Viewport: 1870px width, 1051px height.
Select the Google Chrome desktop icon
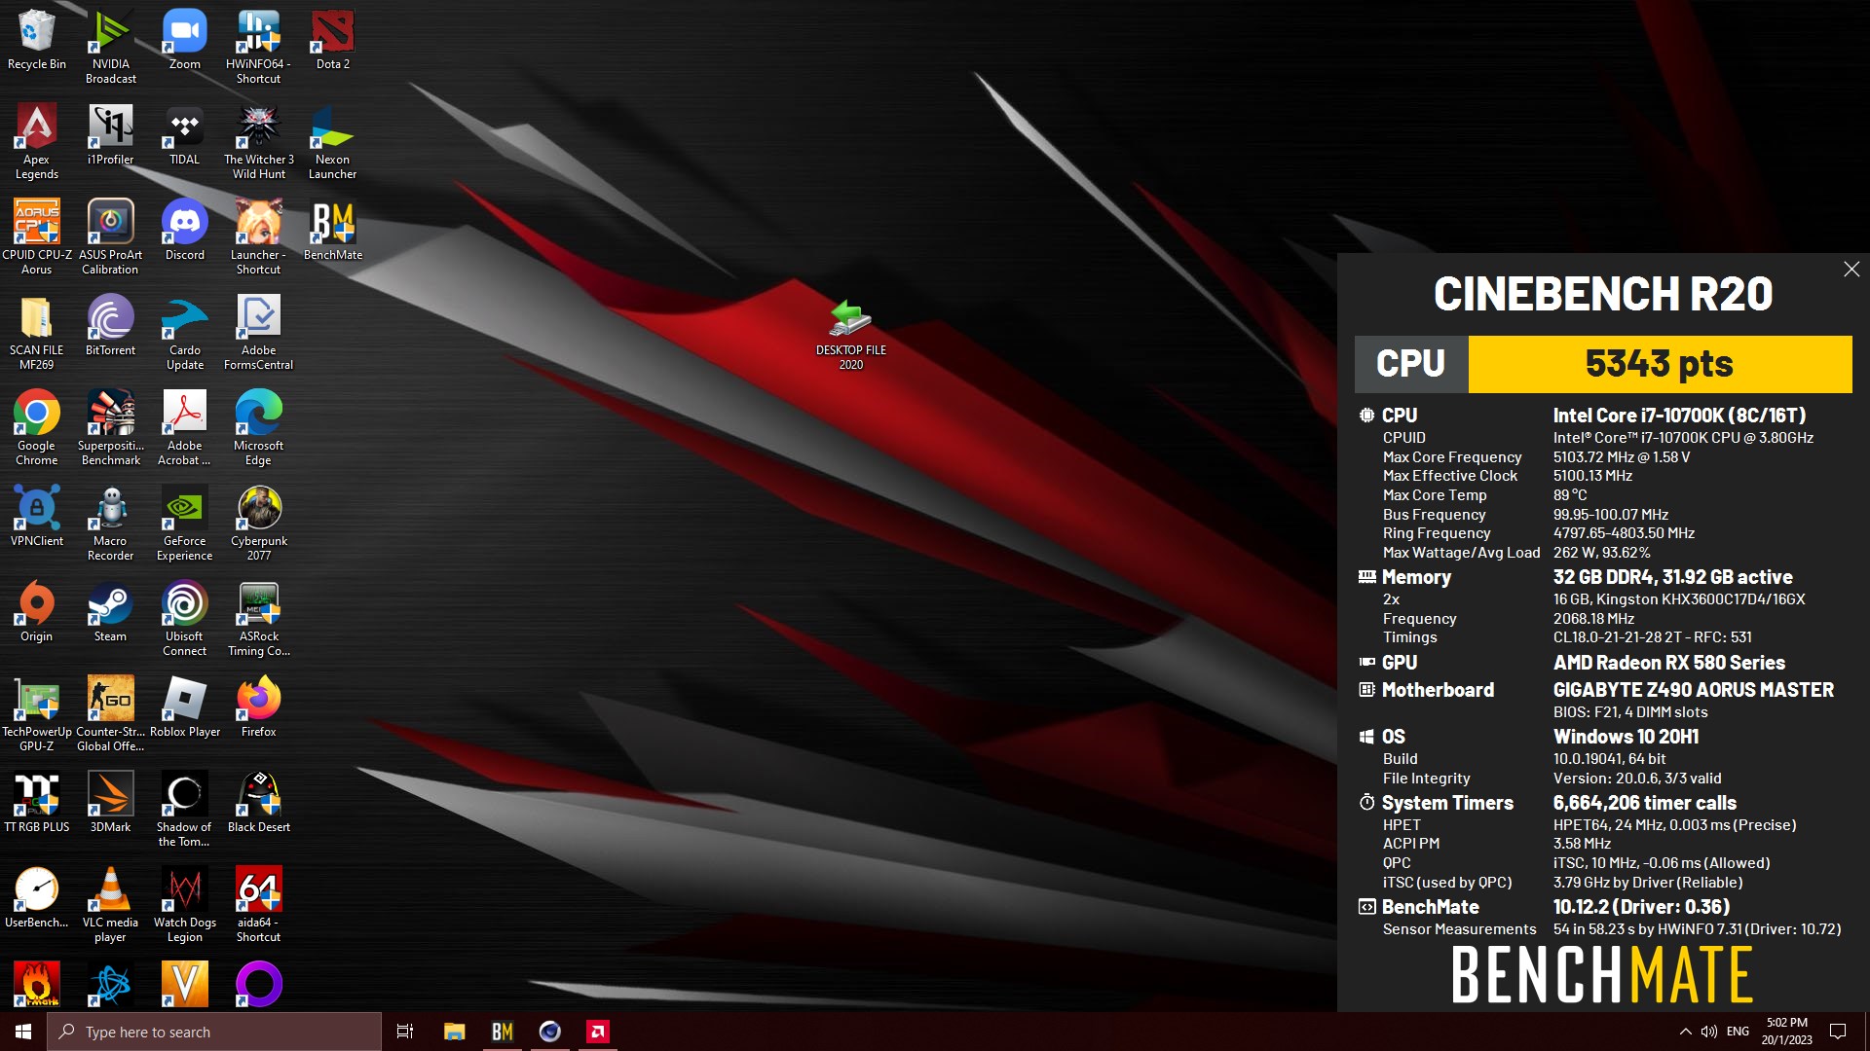pos(37,429)
